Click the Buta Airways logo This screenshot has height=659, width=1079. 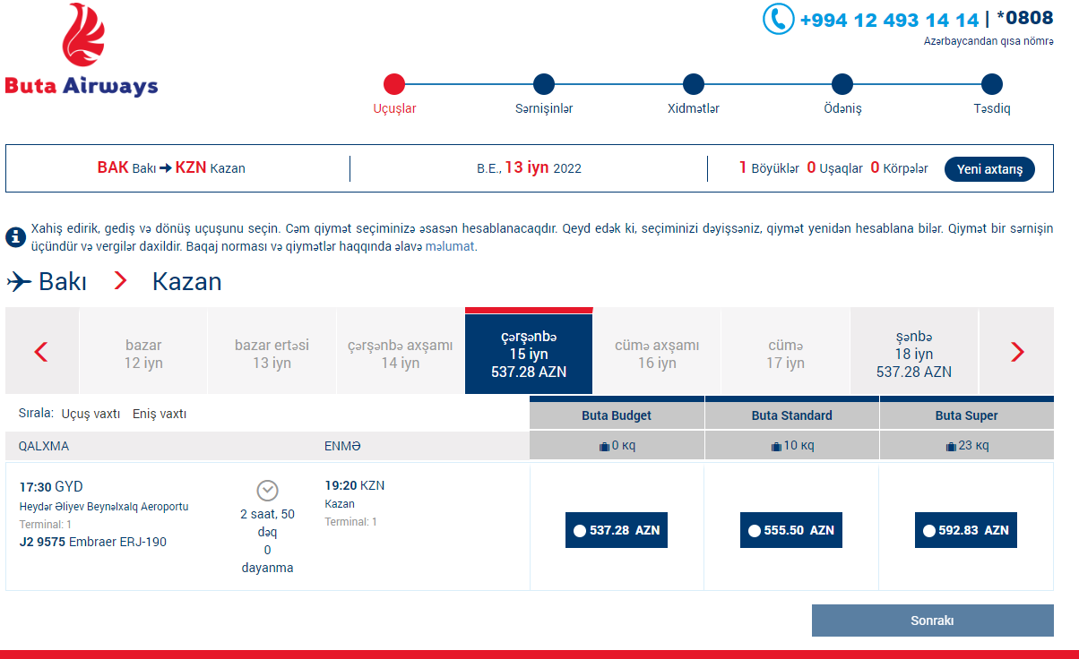82,50
